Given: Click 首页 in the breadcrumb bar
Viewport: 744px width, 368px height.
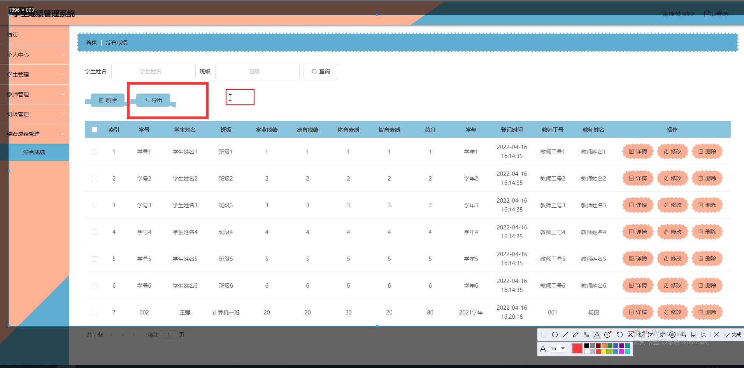Looking at the screenshot, I should coord(91,42).
